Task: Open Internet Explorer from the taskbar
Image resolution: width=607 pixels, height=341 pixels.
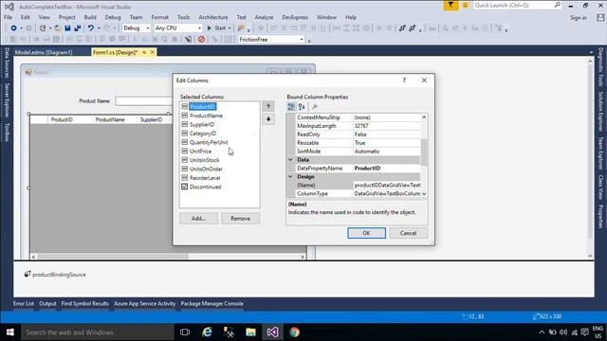Action: tap(207, 332)
